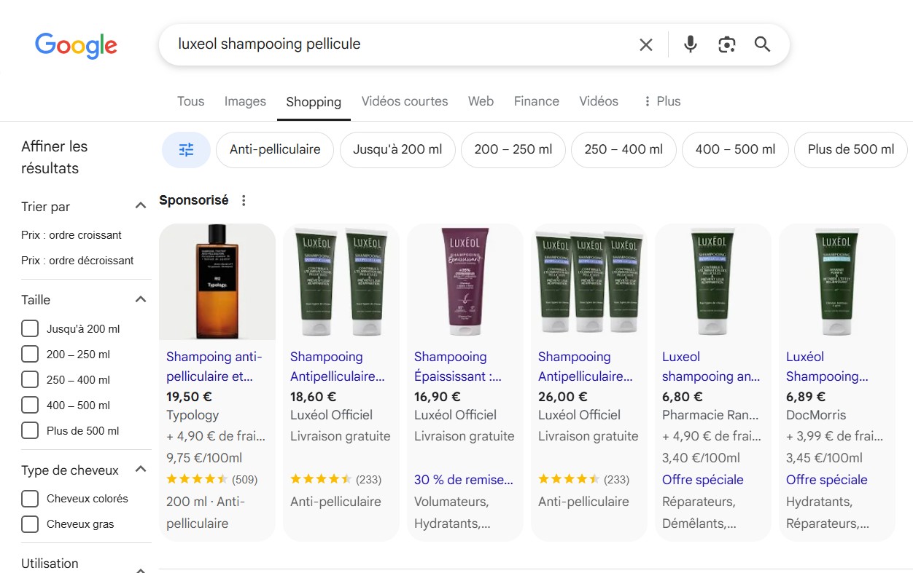Open the Plus more tabs menu
913x573 pixels.
(x=661, y=101)
